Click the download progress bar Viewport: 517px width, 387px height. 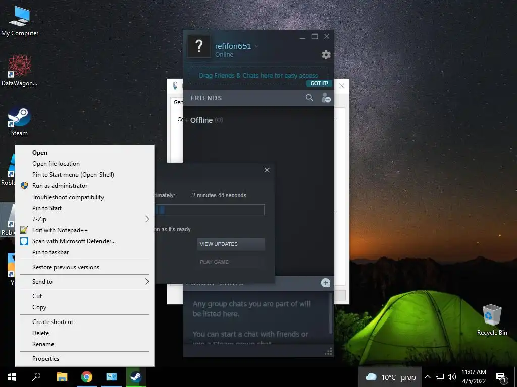(x=210, y=210)
